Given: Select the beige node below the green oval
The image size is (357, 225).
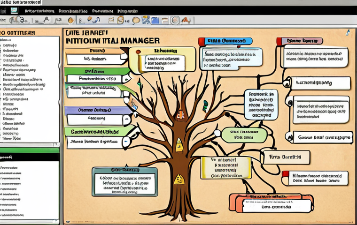Looking at the screenshot, I should click(x=287, y=157).
